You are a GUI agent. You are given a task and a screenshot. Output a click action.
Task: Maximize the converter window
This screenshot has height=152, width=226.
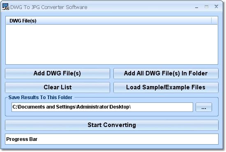click(206, 7)
